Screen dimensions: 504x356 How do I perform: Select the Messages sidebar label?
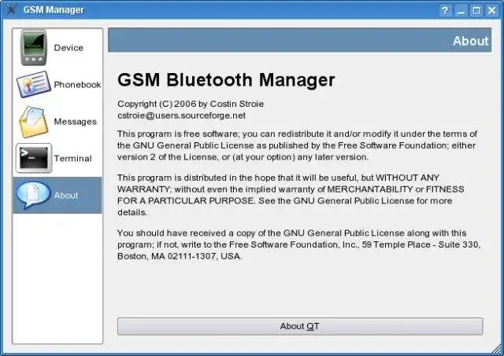(76, 122)
